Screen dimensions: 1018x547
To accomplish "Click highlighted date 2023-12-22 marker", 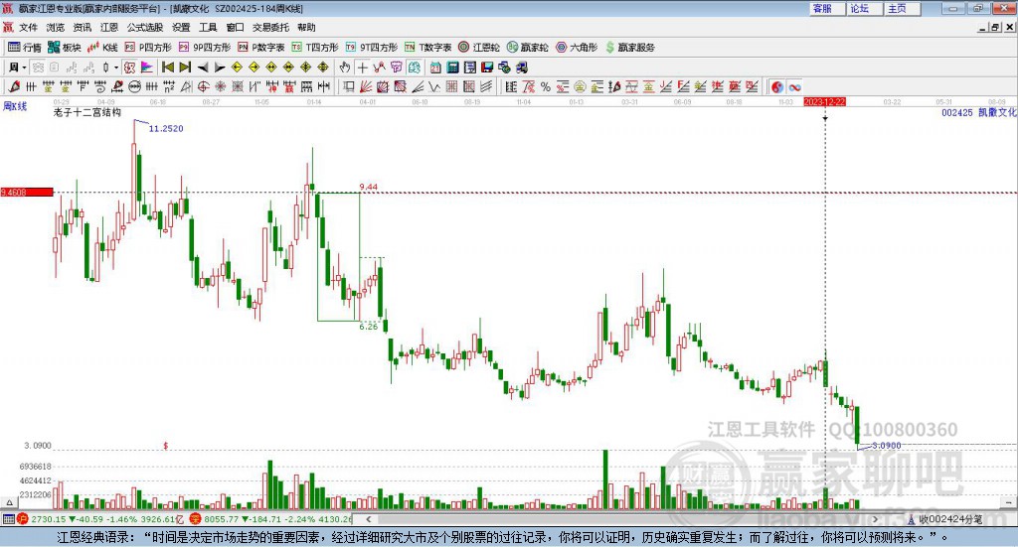I will point(824,102).
